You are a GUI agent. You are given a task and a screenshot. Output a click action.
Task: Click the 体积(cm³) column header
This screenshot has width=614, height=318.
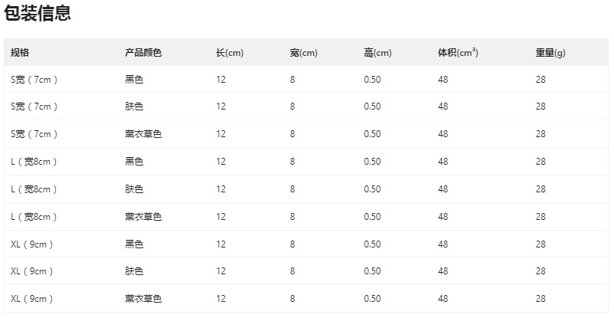(458, 53)
